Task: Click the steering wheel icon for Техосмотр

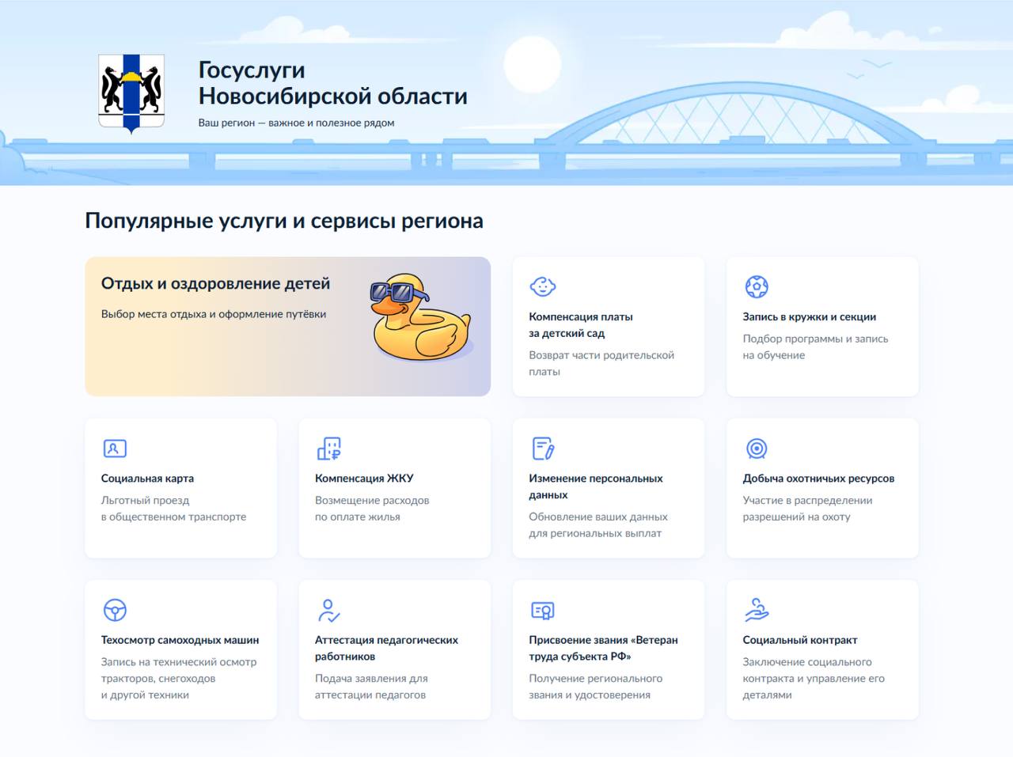Action: tap(115, 610)
